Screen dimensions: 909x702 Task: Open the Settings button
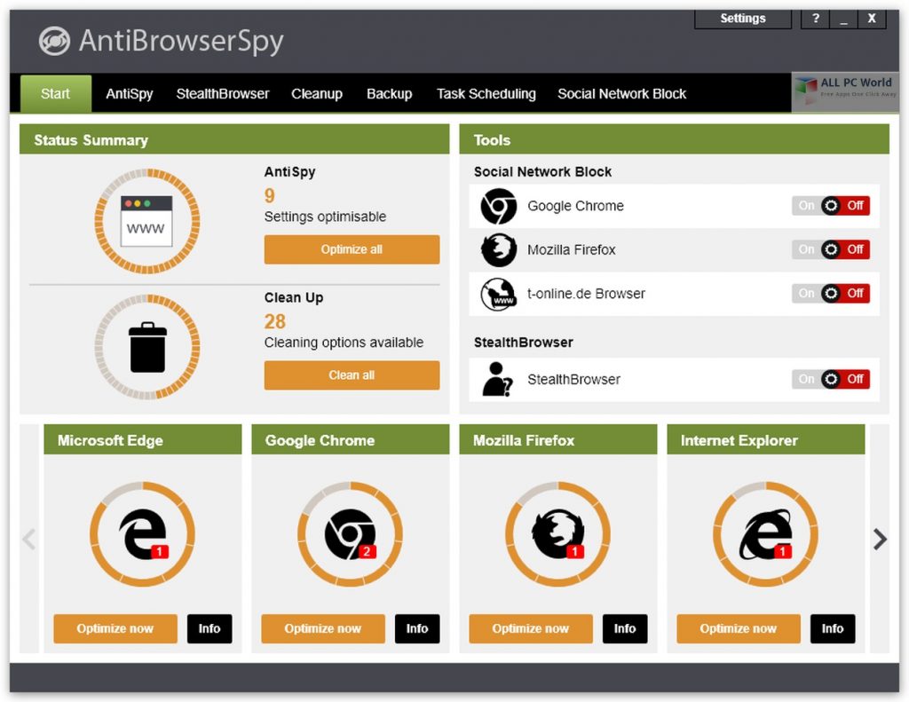(743, 19)
